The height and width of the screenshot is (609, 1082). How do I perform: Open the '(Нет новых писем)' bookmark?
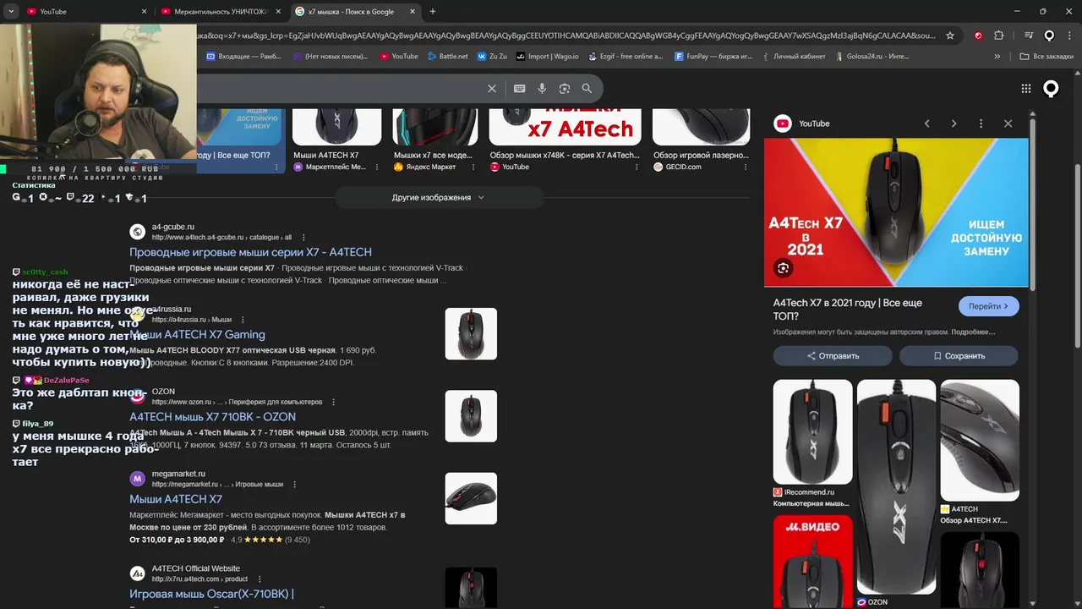(331, 57)
